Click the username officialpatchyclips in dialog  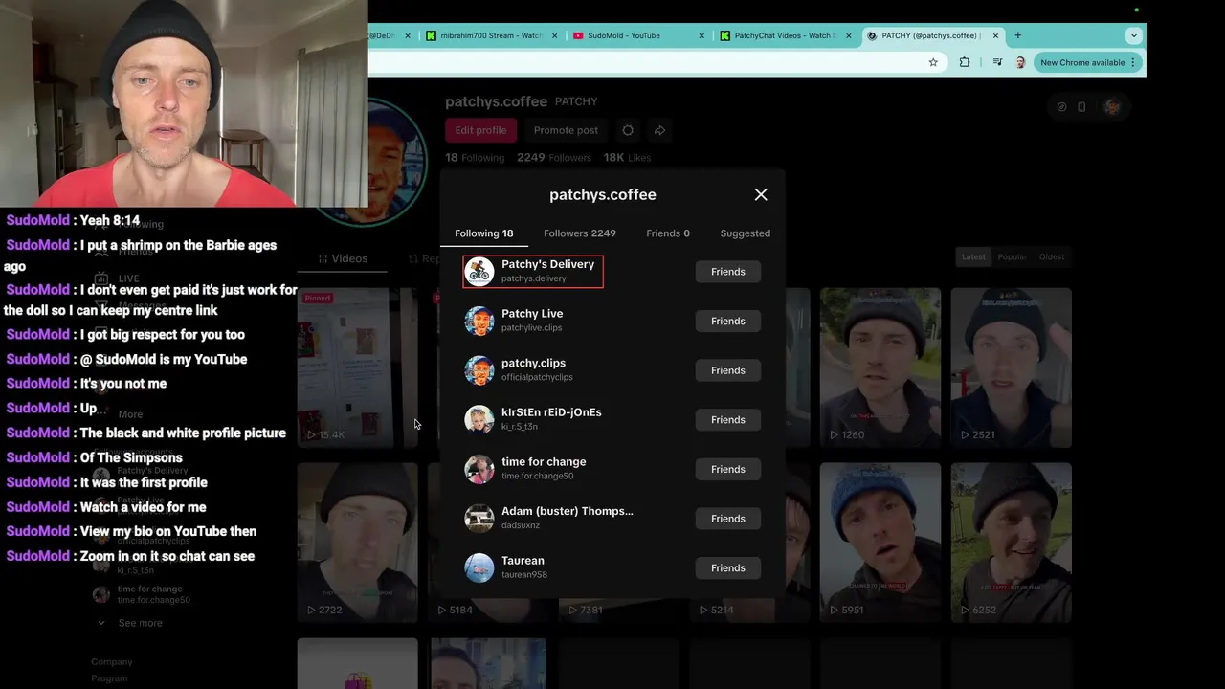(x=537, y=377)
